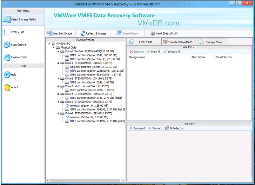Screen dimensions: 255x185
Task: Select BitLocker partition (Sector 63, 58.59 GB)
Action: [93, 67]
